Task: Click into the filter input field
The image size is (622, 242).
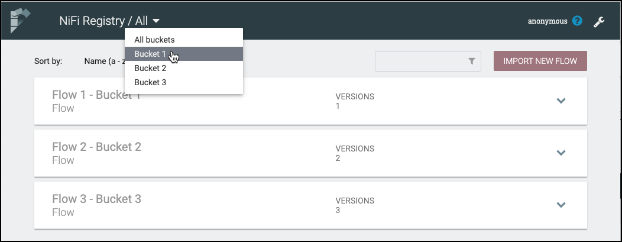Action: 420,61
